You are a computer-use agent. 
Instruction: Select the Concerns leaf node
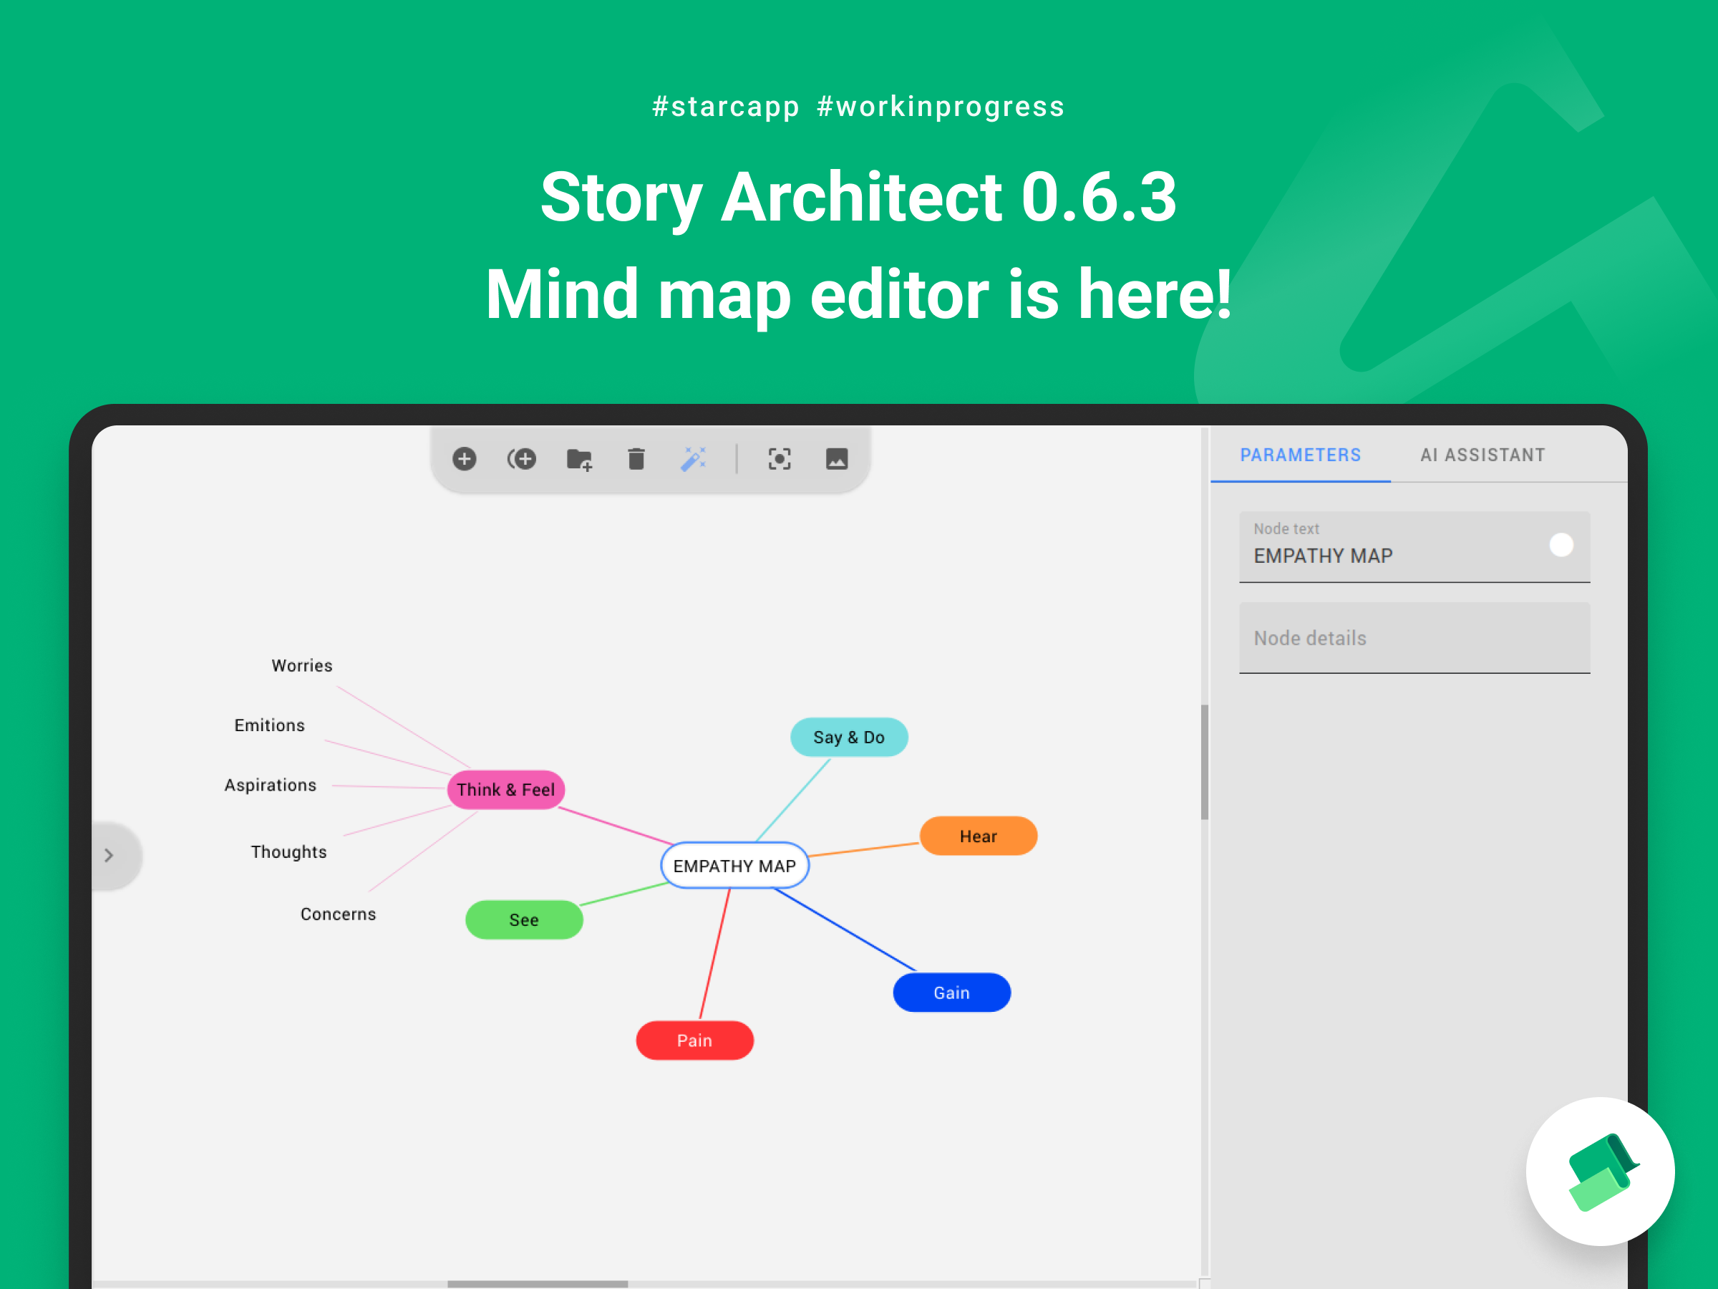tap(338, 914)
